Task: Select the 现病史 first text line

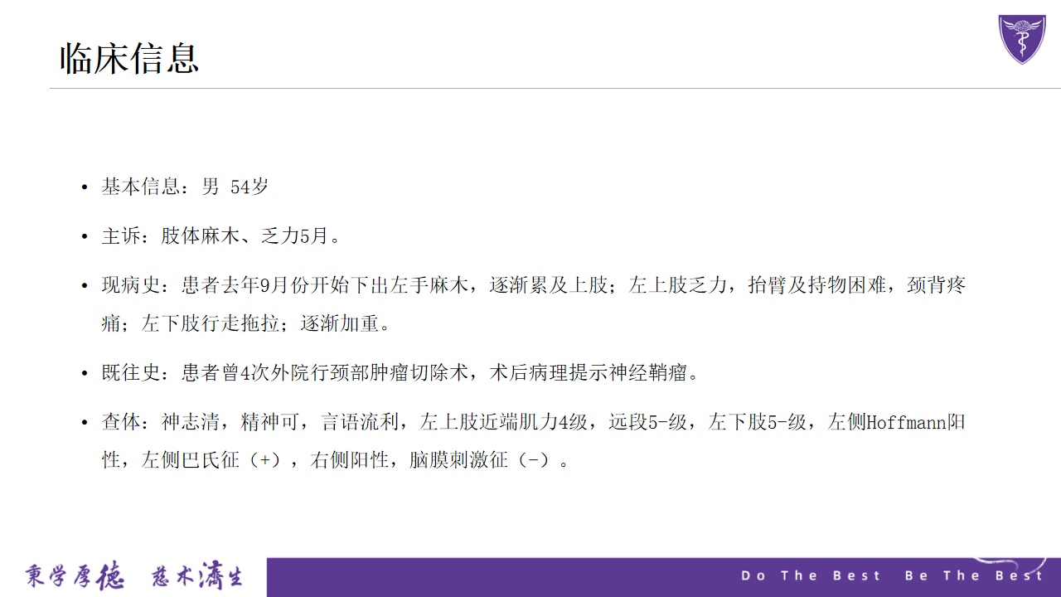Action: tap(534, 285)
